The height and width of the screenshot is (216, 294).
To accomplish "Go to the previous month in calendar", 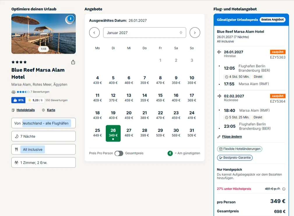I will pyautogui.click(x=94, y=33).
